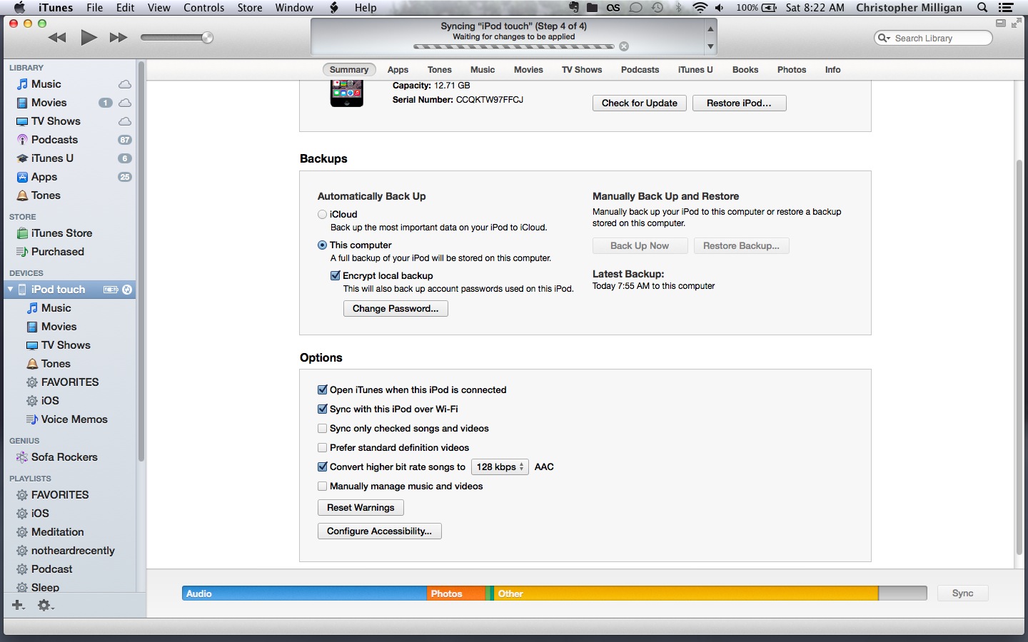Select This computer backup option
This screenshot has width=1028, height=642.
322,245
